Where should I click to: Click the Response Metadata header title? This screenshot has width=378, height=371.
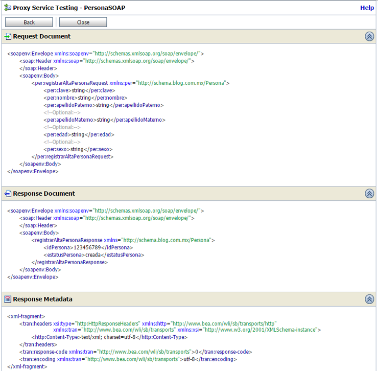(43, 299)
